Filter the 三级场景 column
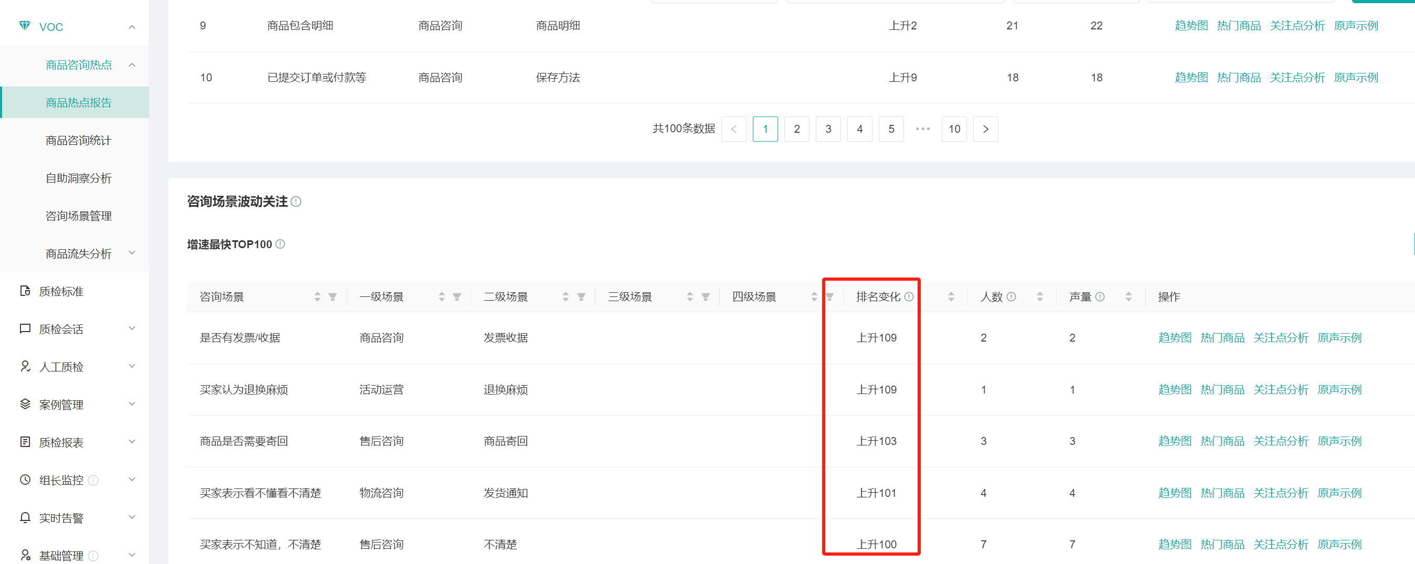Viewport: 1415px width, 564px height. 705,297
